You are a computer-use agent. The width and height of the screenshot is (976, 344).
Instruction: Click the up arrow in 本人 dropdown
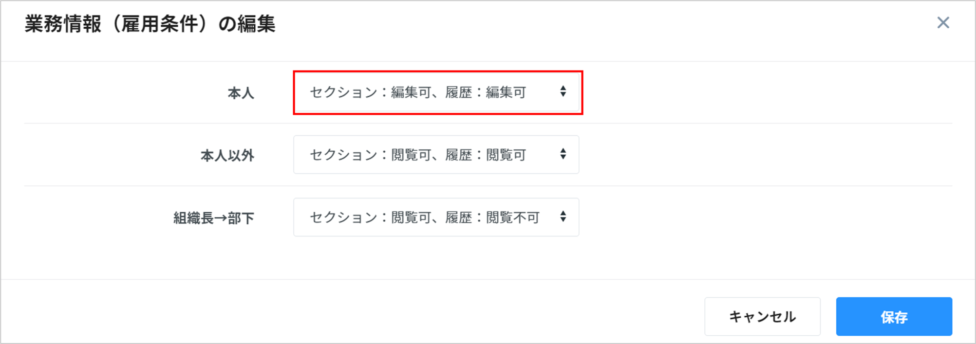point(563,88)
